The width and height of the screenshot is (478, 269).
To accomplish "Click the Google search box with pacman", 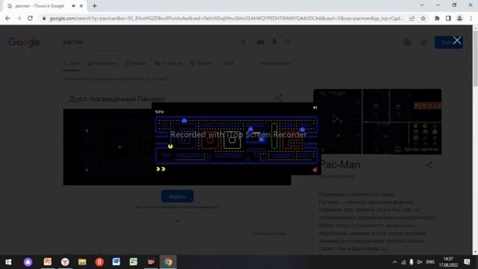I will coord(149,42).
